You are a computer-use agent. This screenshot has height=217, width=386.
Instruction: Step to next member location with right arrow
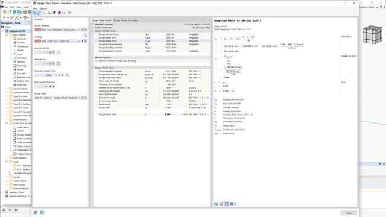(x=62, y=75)
